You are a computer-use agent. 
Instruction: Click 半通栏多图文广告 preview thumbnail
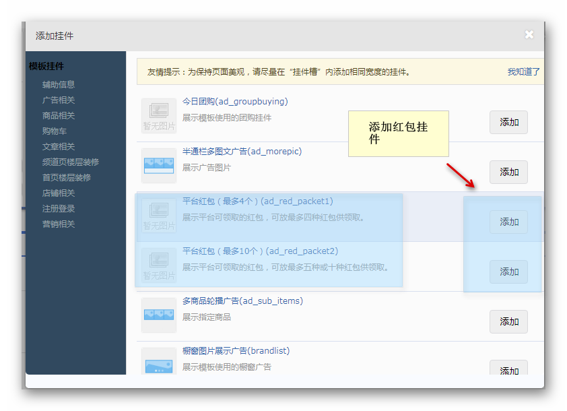(x=159, y=166)
